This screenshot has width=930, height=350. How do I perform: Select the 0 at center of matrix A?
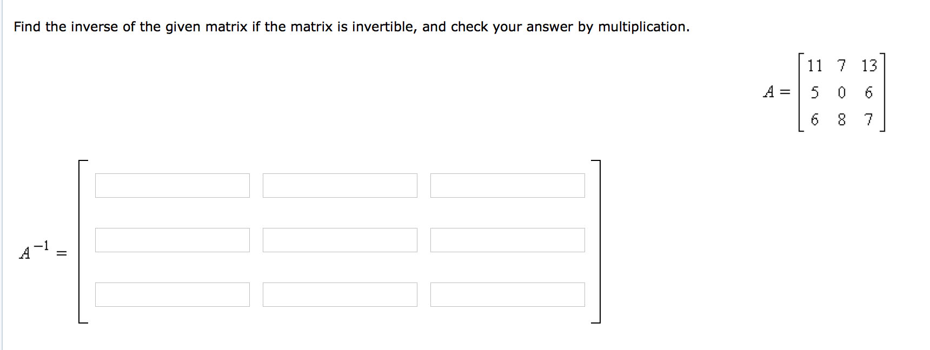[842, 92]
